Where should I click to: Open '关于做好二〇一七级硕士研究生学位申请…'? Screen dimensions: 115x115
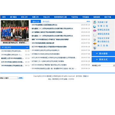pos(48,61)
